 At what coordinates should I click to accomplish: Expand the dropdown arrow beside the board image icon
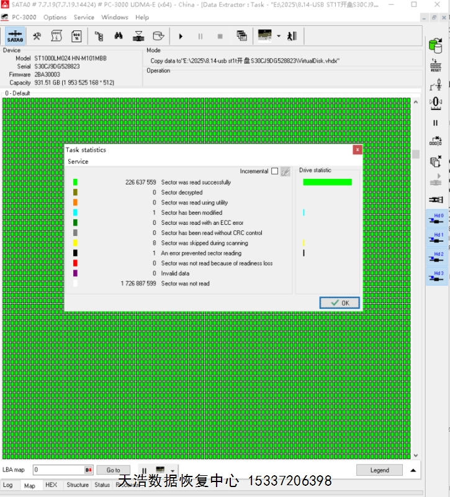[279, 36]
